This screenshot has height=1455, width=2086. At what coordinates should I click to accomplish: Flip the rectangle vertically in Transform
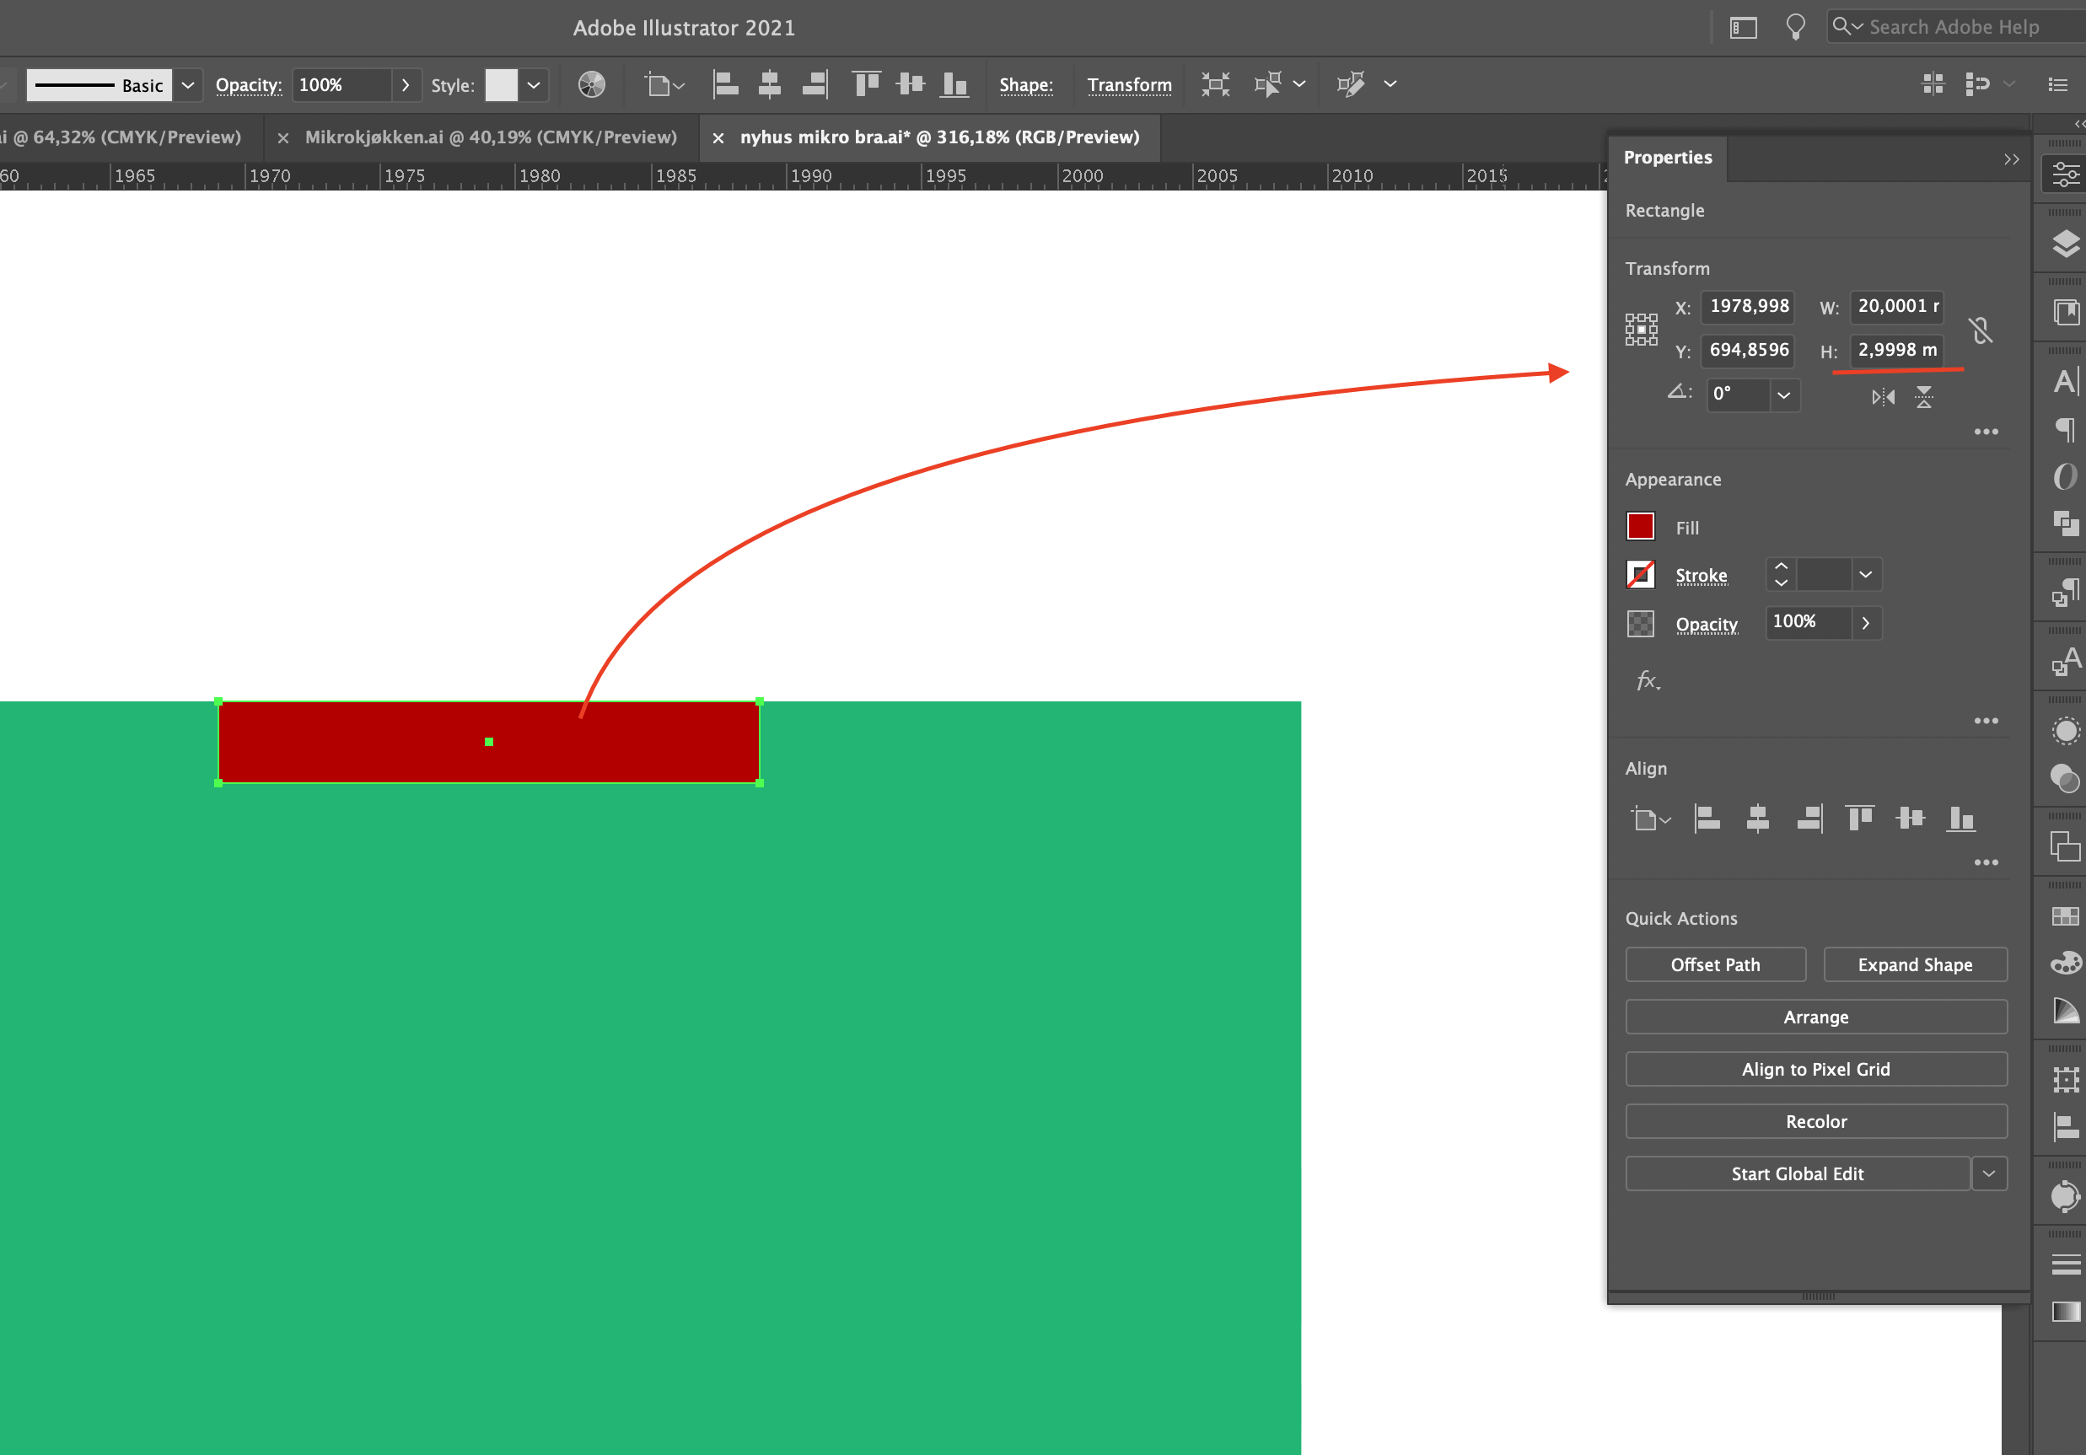click(x=1924, y=397)
